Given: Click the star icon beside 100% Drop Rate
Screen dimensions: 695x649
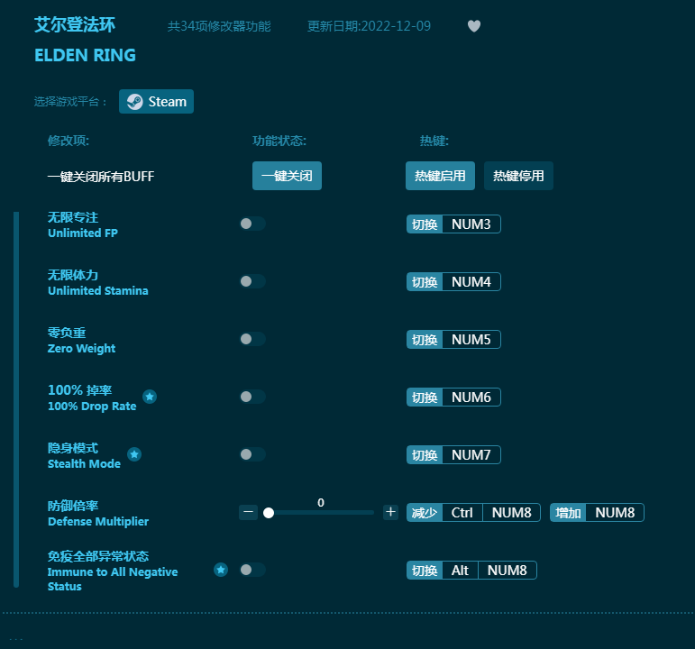Looking at the screenshot, I should (x=150, y=397).
